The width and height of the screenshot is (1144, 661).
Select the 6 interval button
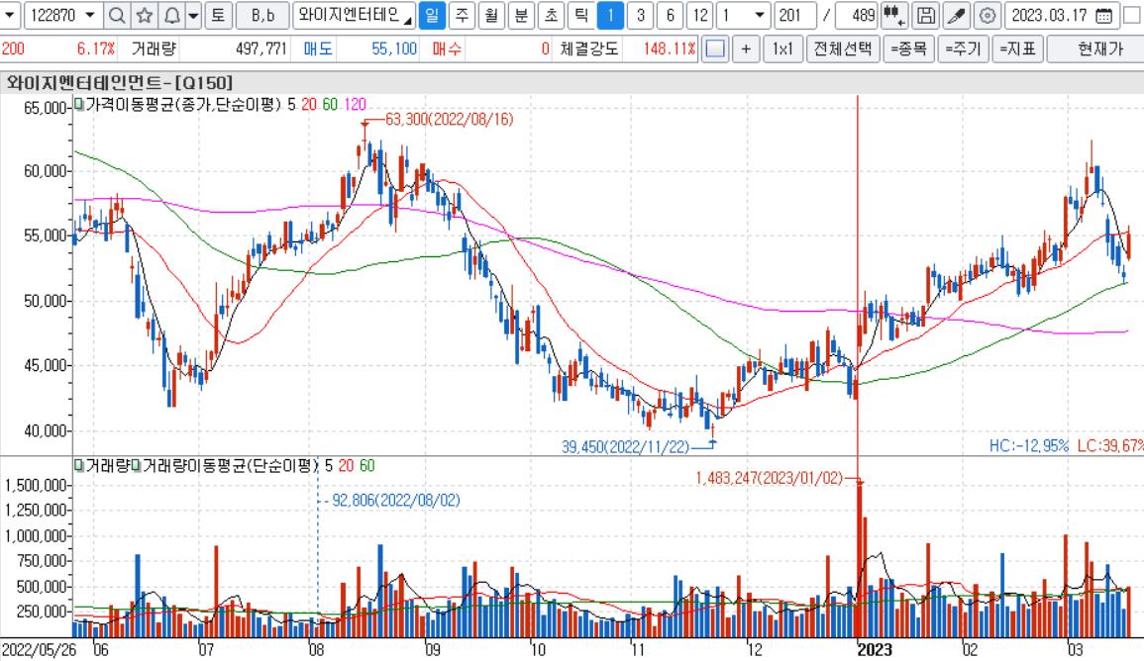[670, 15]
